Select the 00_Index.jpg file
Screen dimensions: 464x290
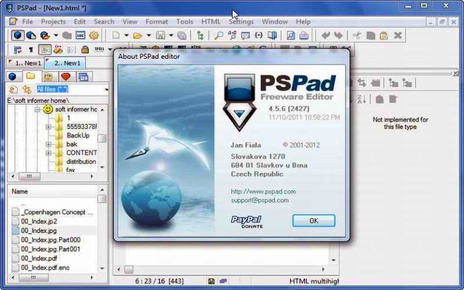tap(39, 231)
